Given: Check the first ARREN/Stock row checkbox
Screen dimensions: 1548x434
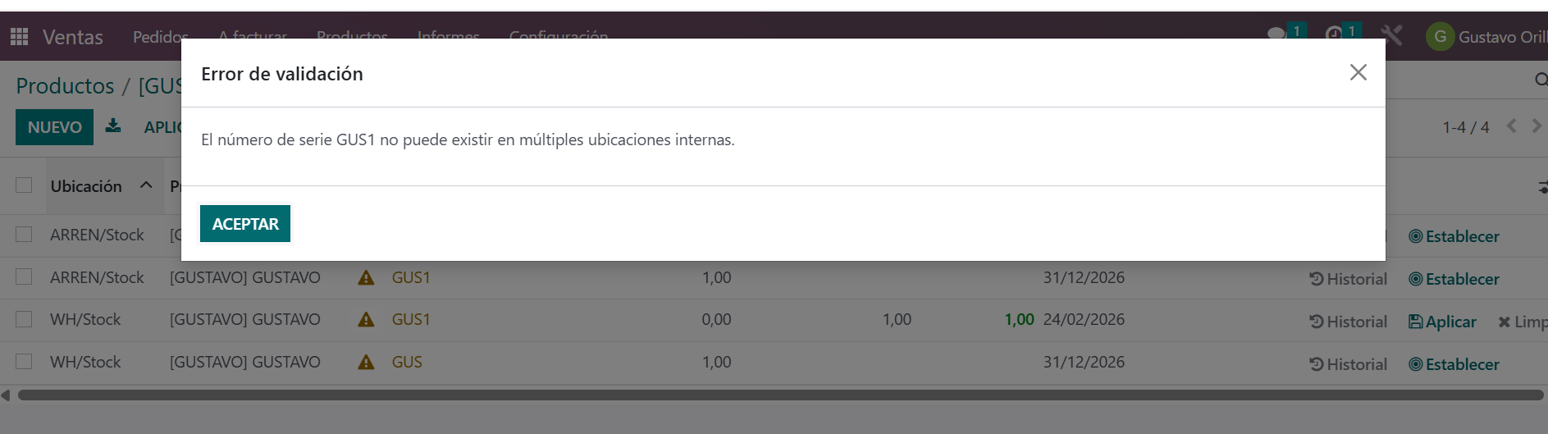Looking at the screenshot, I should (25, 235).
